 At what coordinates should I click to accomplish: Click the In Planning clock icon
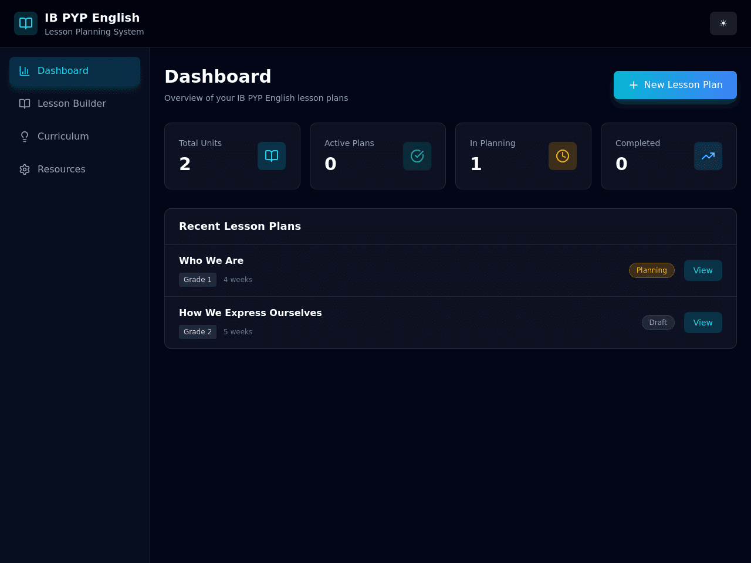pyautogui.click(x=563, y=156)
